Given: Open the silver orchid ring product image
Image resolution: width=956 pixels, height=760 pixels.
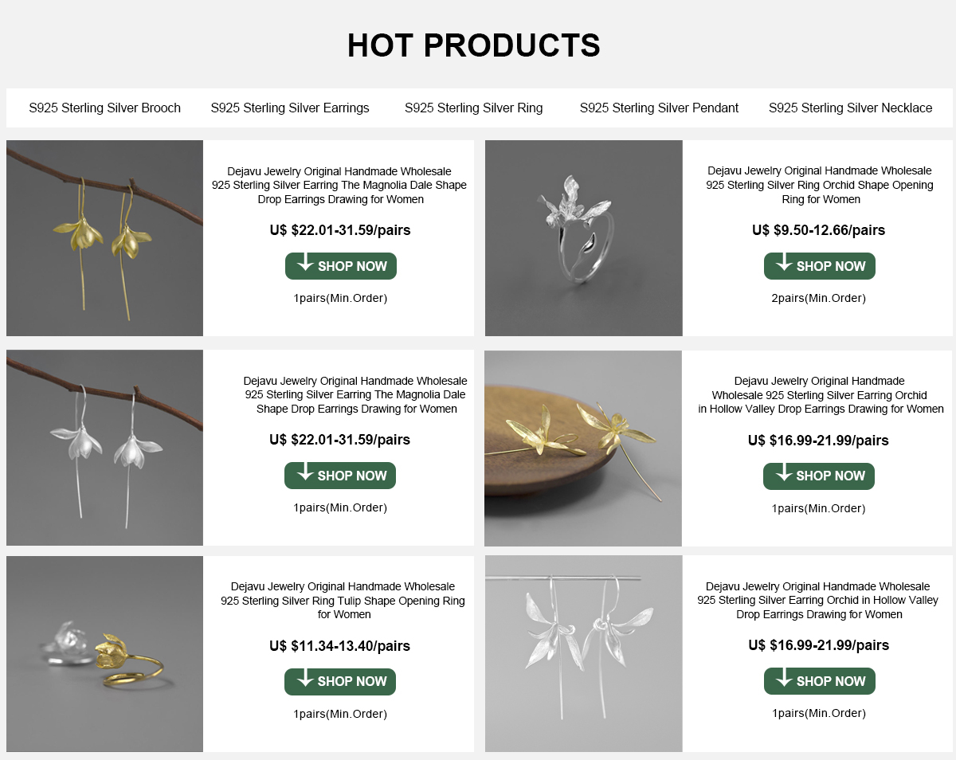Looking at the screenshot, I should [x=583, y=237].
